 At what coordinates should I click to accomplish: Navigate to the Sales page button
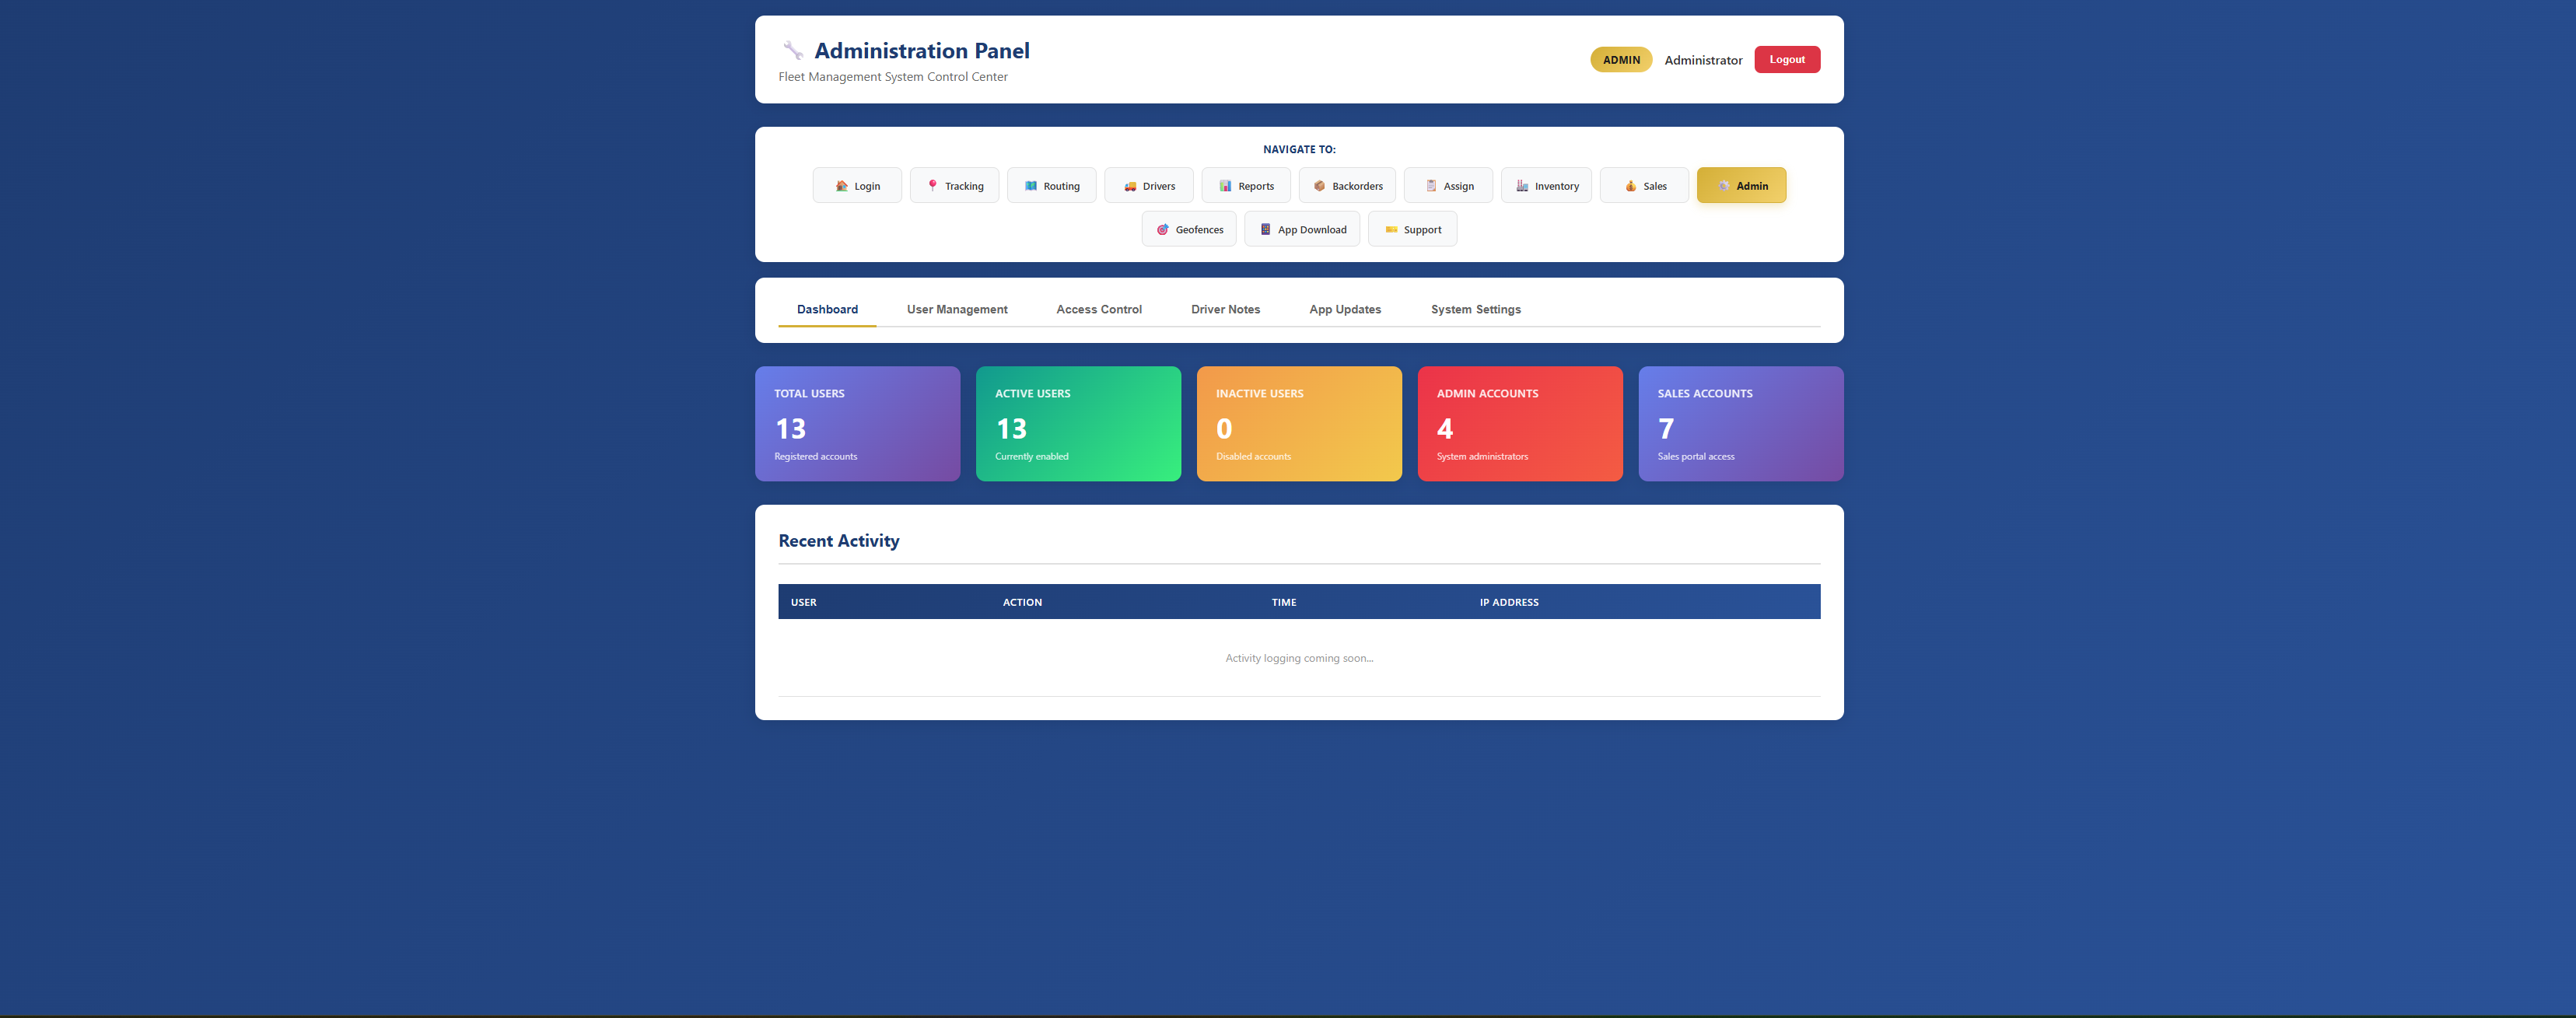coord(1643,185)
